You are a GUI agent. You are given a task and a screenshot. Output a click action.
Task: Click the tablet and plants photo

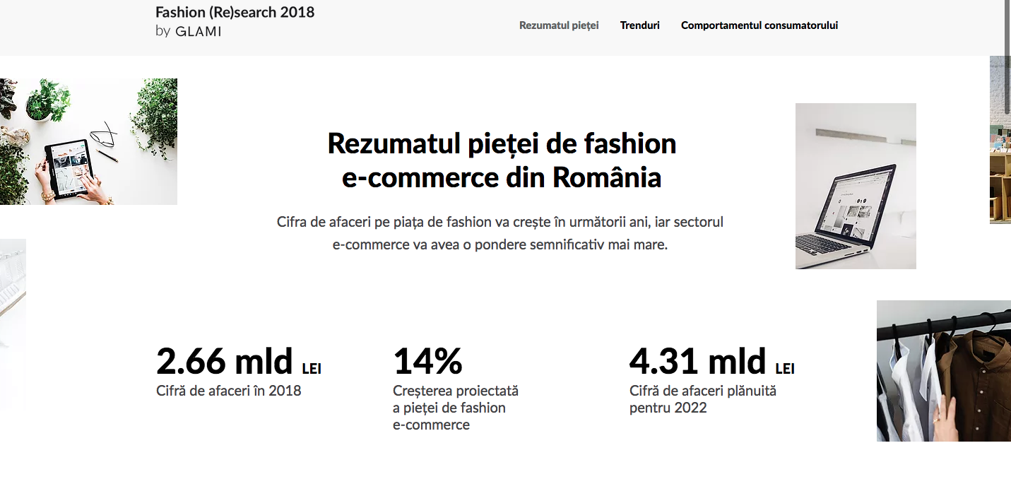88,141
